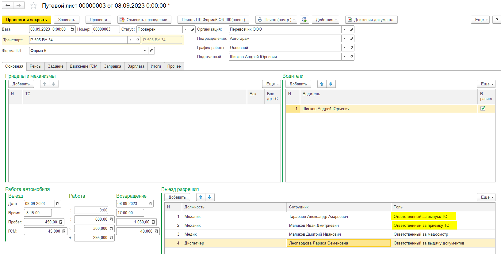Image resolution: width=501 pixels, height=254 pixels.
Task: Add document to favorites with star icon
Action: coord(33,6)
